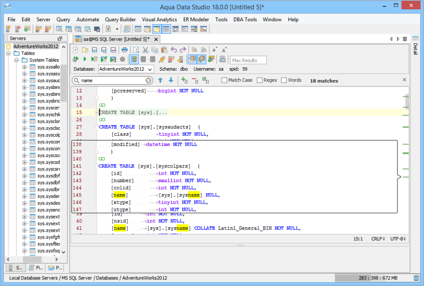Screen dimensions: 424x286
Task: Run the query with the green Execute arrow
Action: click(84, 60)
